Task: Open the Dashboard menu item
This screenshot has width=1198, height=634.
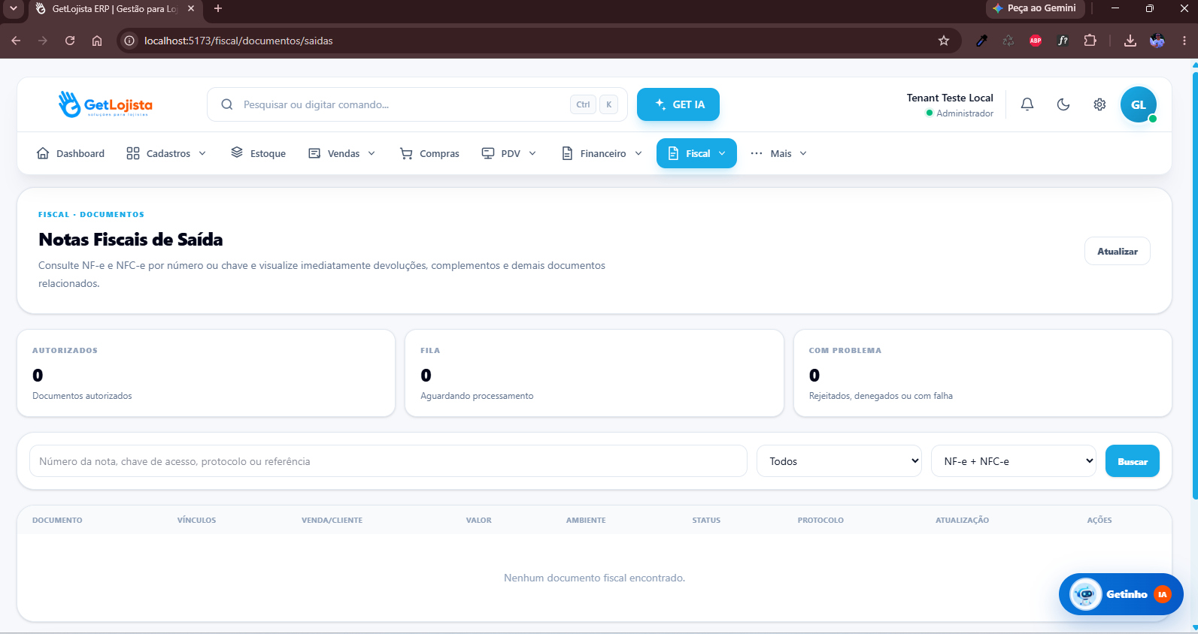Action: click(71, 153)
